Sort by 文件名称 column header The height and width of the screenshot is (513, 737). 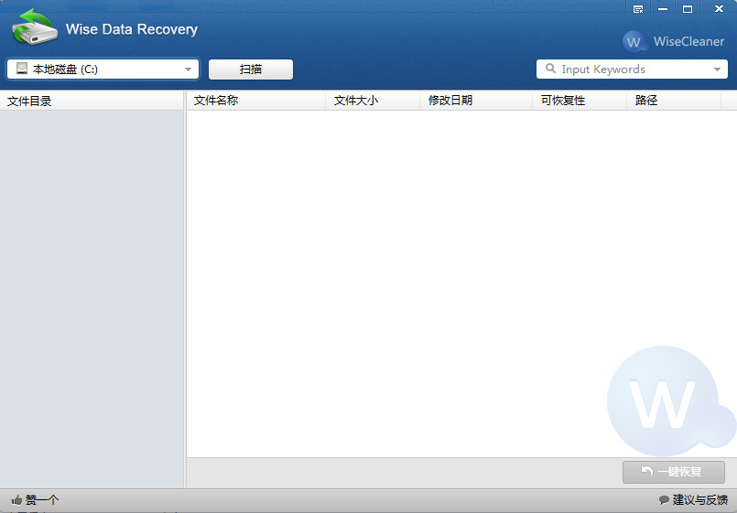(x=256, y=101)
